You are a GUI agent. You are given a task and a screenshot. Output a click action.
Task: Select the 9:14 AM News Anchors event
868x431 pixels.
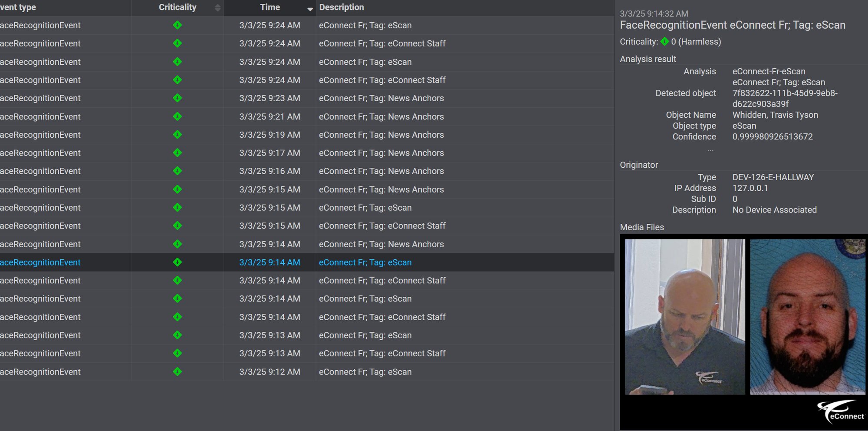coord(381,244)
